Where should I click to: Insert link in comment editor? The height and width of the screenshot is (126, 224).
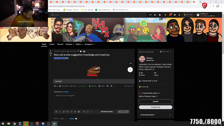pos(64,112)
